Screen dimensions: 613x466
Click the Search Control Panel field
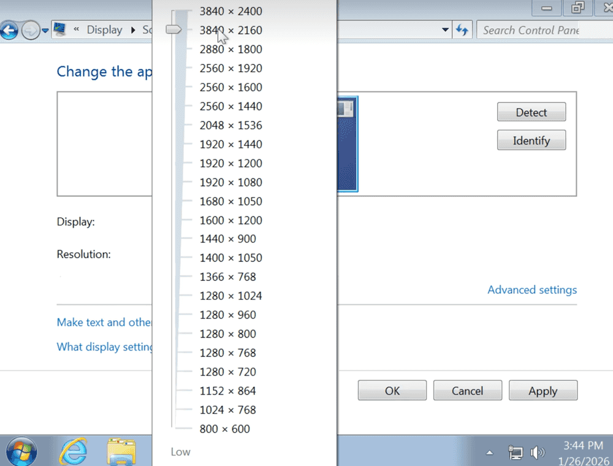pyautogui.click(x=530, y=30)
